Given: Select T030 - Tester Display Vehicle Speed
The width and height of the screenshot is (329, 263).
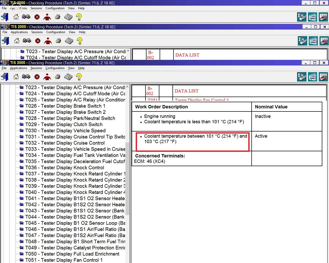Looking at the screenshot, I should pos(65,130).
